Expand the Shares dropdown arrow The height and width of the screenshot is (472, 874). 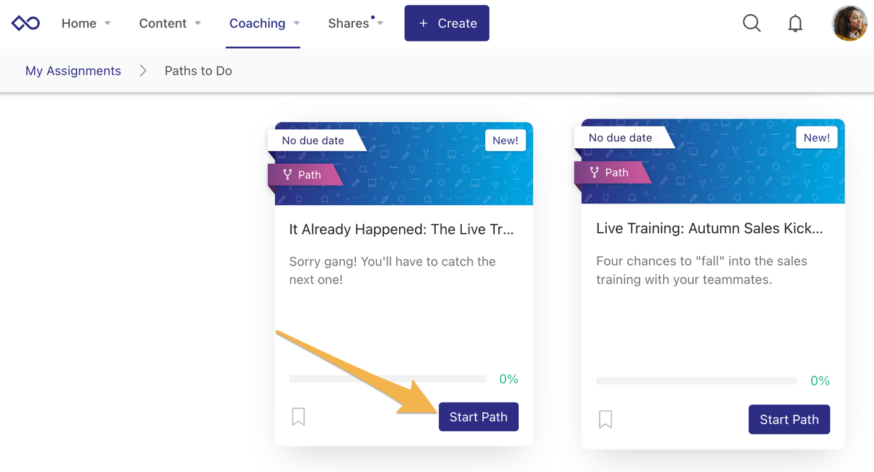pyautogui.click(x=380, y=24)
